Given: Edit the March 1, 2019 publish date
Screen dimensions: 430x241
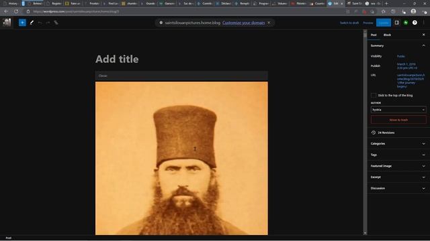Looking at the screenshot, I should 407,66.
